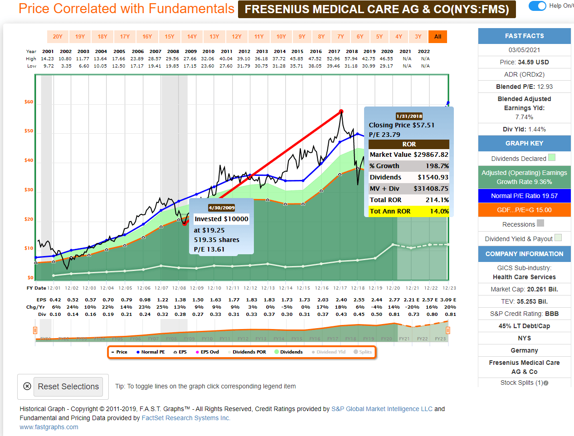Click the 'Price: 34.59 USD' fact

pos(524,62)
